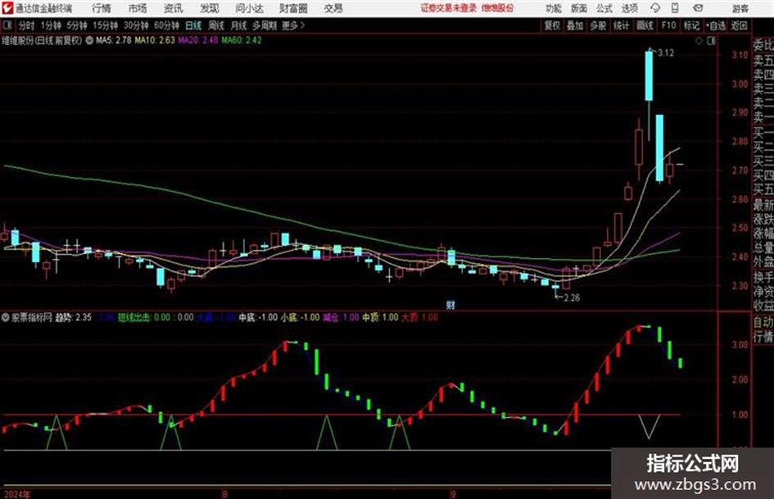Expand main chart indicator dropdown next to 维维股份

(89, 40)
